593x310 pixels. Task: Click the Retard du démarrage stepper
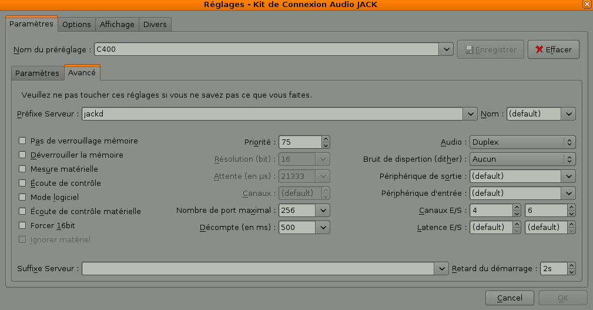pos(571,268)
